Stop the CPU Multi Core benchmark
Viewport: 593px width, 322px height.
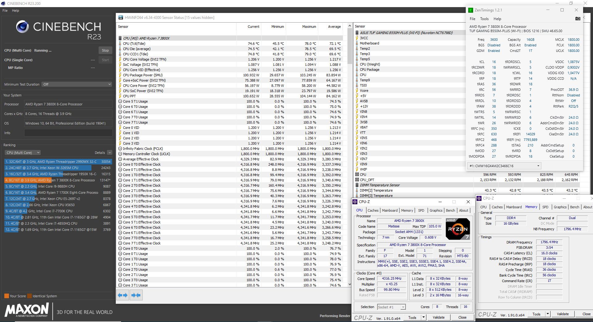pos(105,50)
